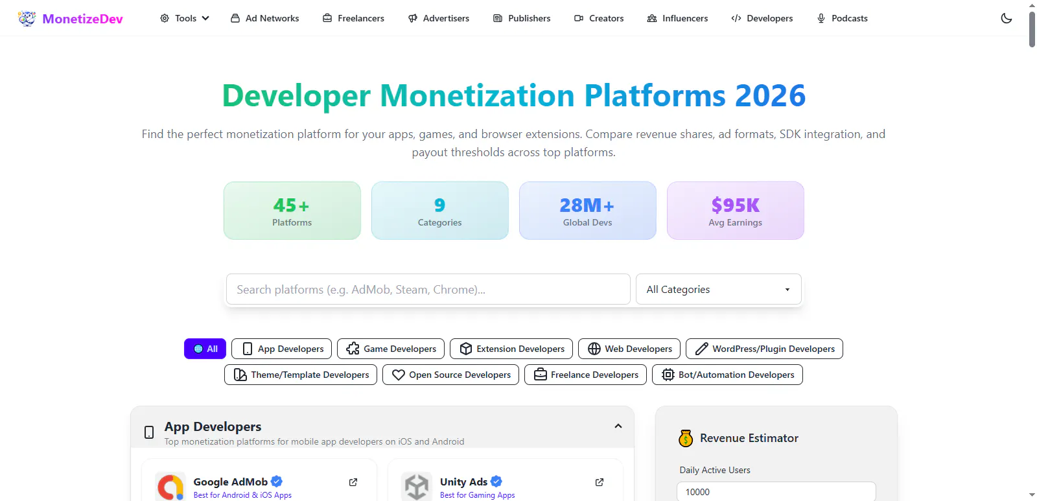Filter by Extension Developers
This screenshot has width=1037, height=501.
(511, 349)
